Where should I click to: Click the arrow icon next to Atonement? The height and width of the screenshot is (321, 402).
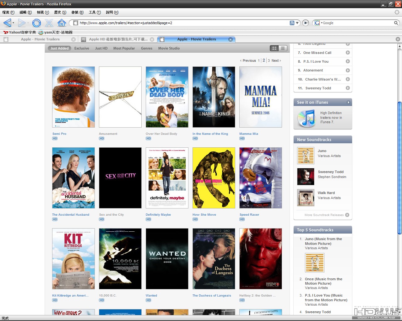(x=348, y=70)
